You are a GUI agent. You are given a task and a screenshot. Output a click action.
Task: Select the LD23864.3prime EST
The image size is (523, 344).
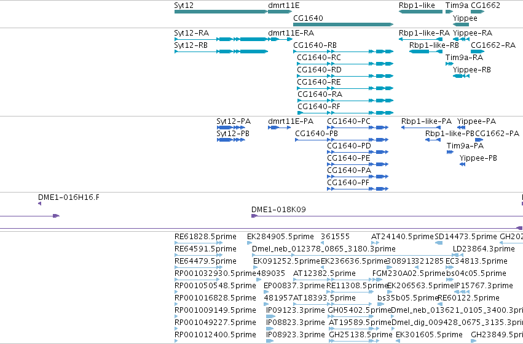(458, 256)
